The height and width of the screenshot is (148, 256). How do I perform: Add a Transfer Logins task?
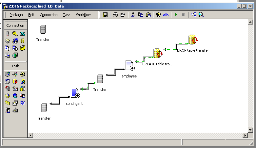[8, 110]
